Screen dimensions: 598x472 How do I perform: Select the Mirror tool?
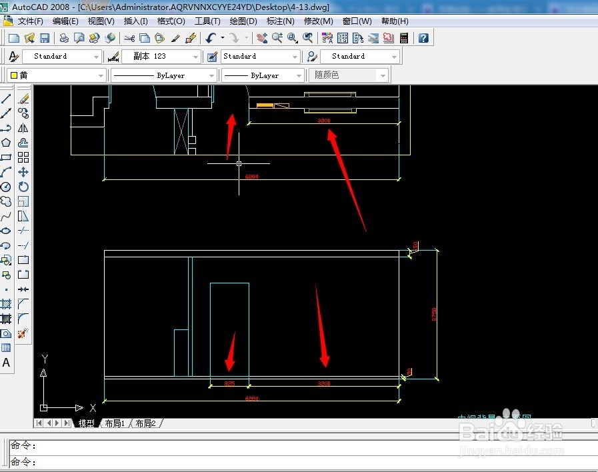[x=23, y=128]
